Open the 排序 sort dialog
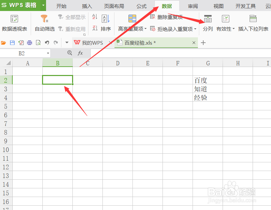 [105, 23]
